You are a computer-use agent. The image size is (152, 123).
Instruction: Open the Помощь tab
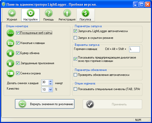(x=49, y=19)
